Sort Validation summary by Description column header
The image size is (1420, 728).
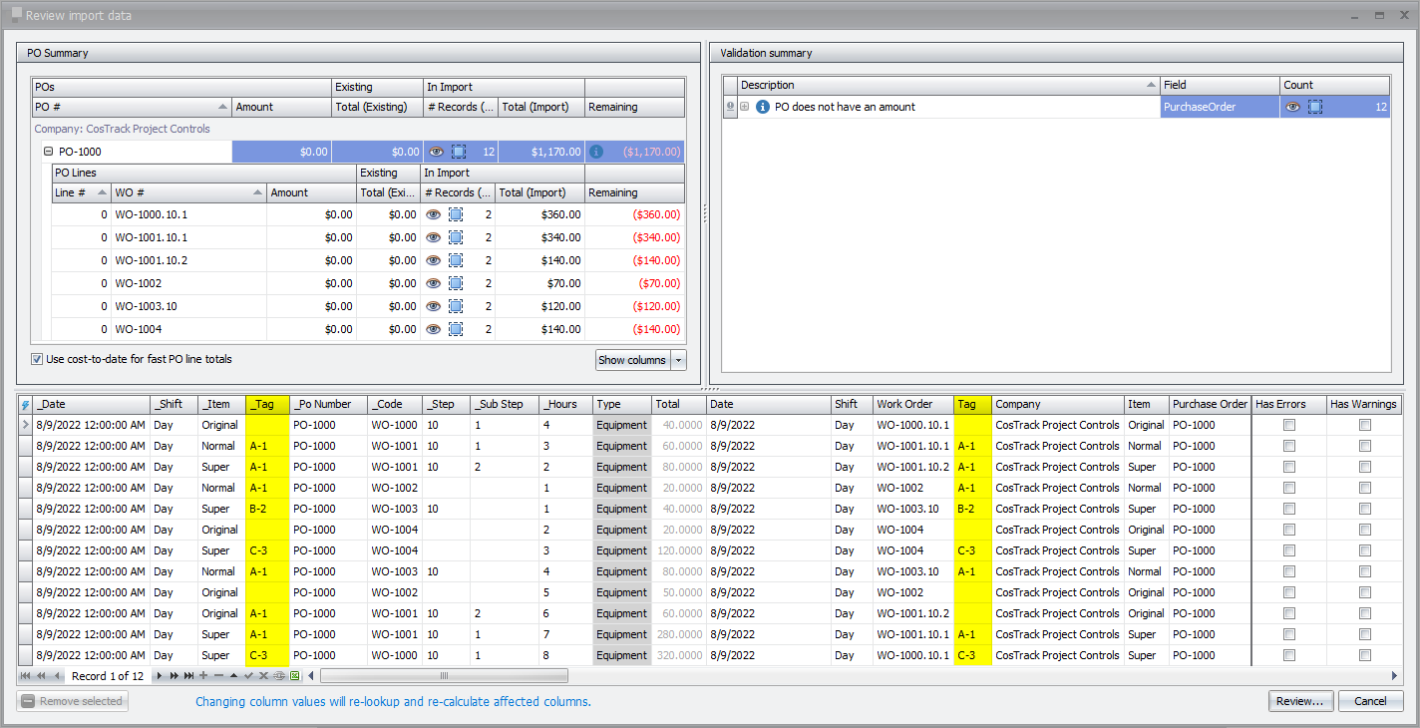point(949,85)
